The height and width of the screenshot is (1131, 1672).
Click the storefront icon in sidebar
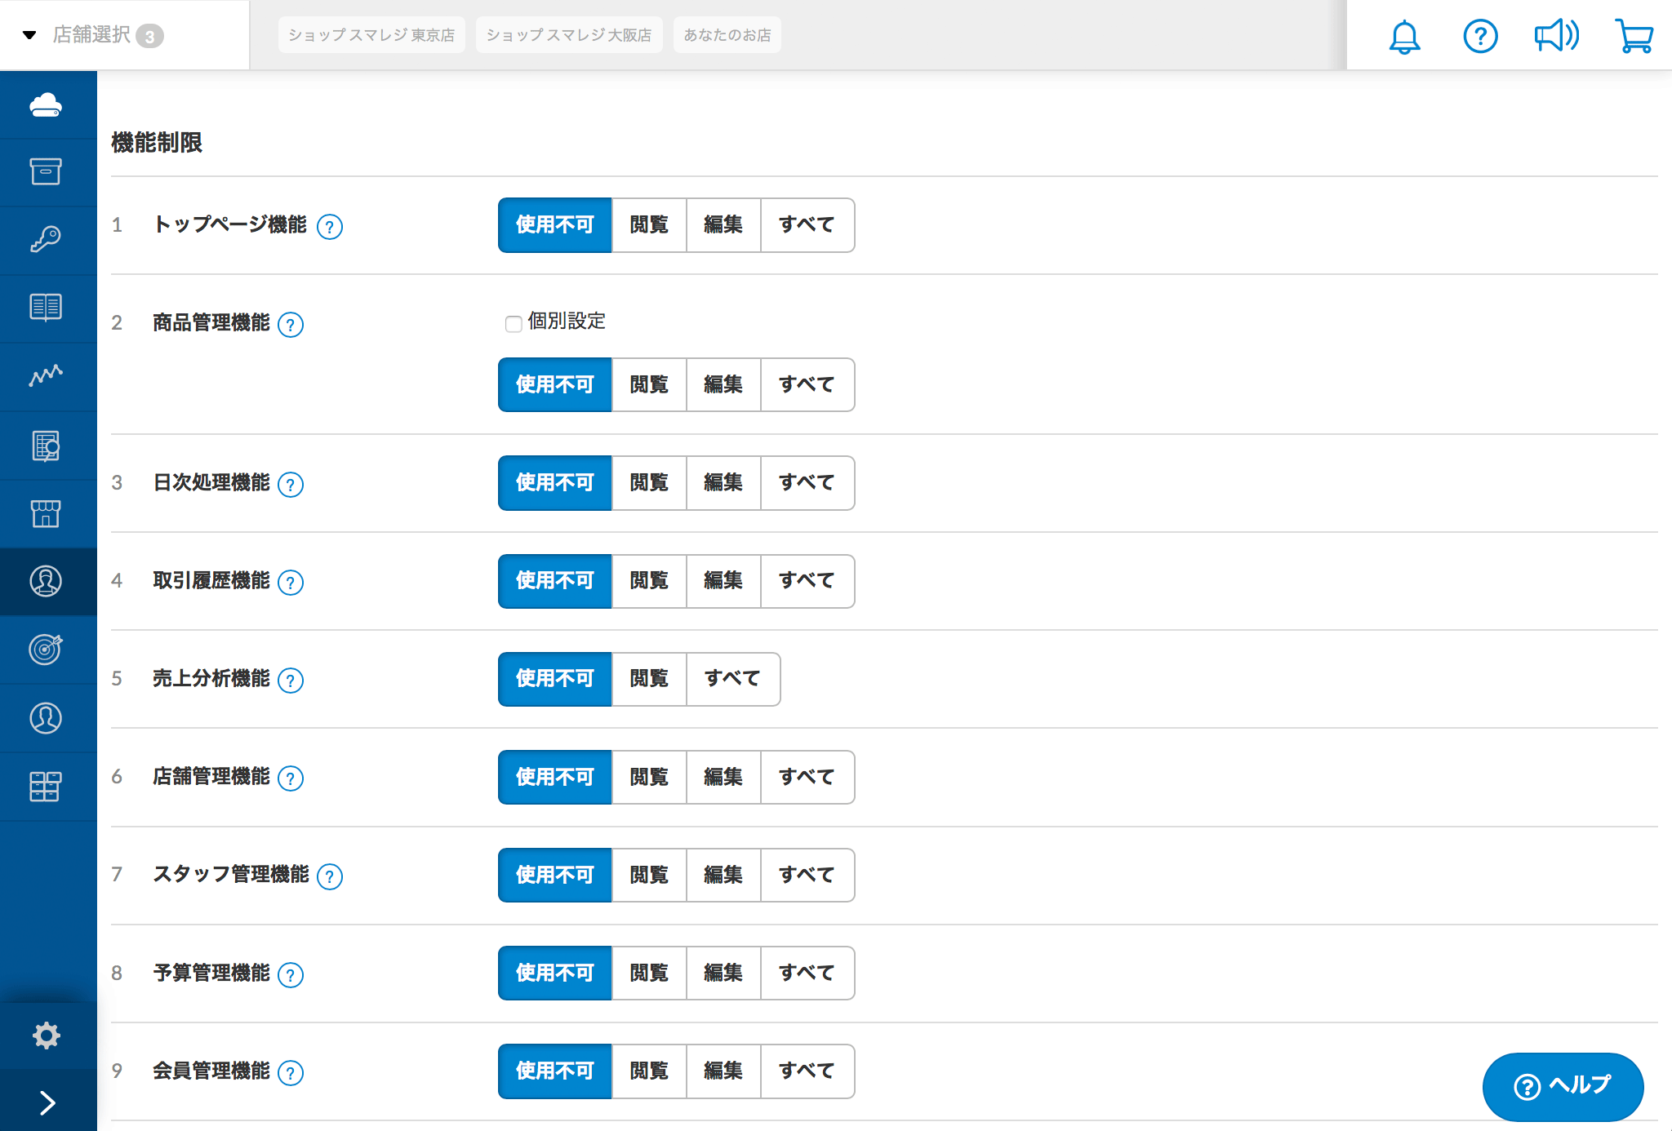point(46,513)
